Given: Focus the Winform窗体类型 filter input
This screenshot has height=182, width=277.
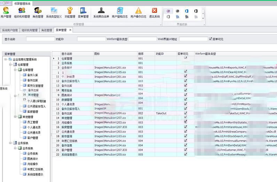Looking at the screenshot, I should point(142,39).
